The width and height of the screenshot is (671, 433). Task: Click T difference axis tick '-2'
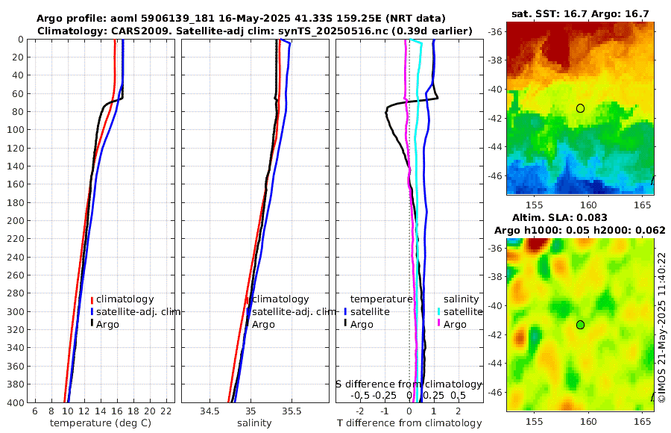coord(360,411)
